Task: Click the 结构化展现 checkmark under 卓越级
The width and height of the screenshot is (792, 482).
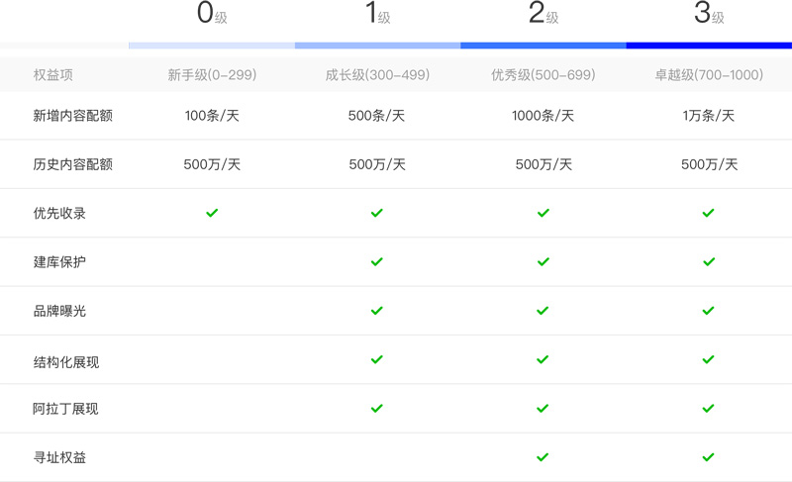Action: tap(708, 359)
